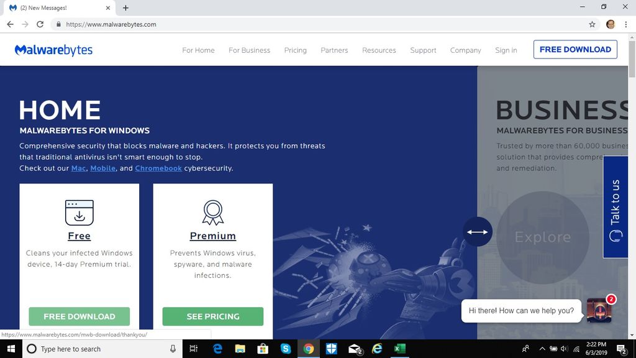Click the microphone icon for voice search
The height and width of the screenshot is (358, 636).
pos(172,349)
